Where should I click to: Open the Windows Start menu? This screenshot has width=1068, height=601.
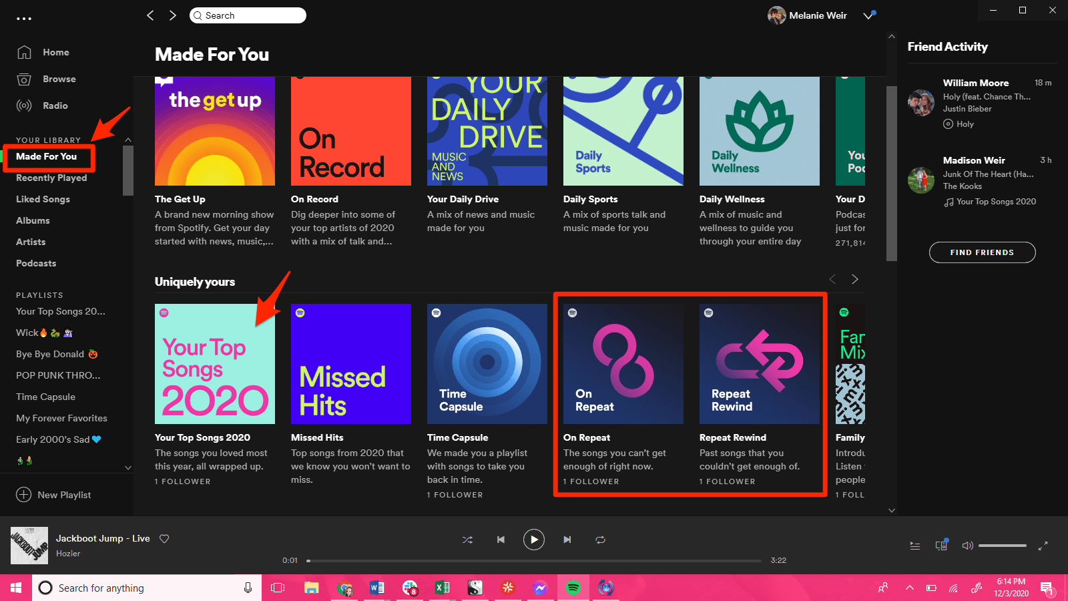tap(16, 588)
